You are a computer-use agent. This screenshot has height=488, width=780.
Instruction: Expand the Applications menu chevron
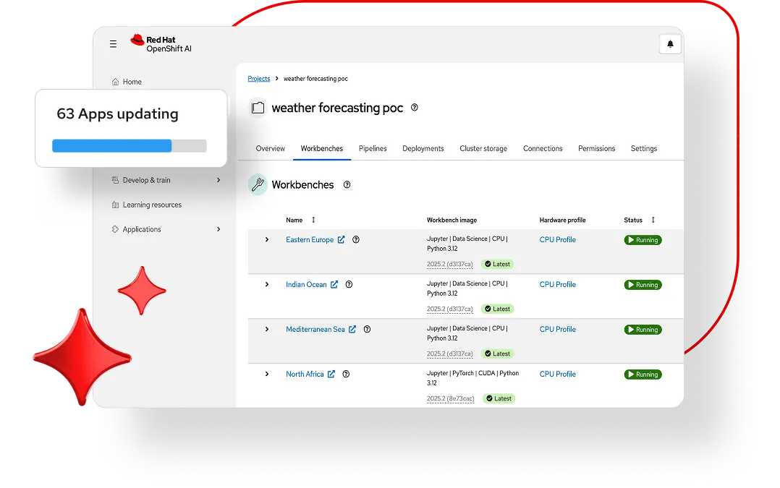coord(219,229)
